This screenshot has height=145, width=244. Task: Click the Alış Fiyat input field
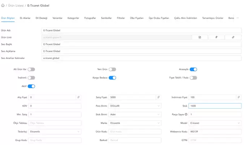coord(52,97)
